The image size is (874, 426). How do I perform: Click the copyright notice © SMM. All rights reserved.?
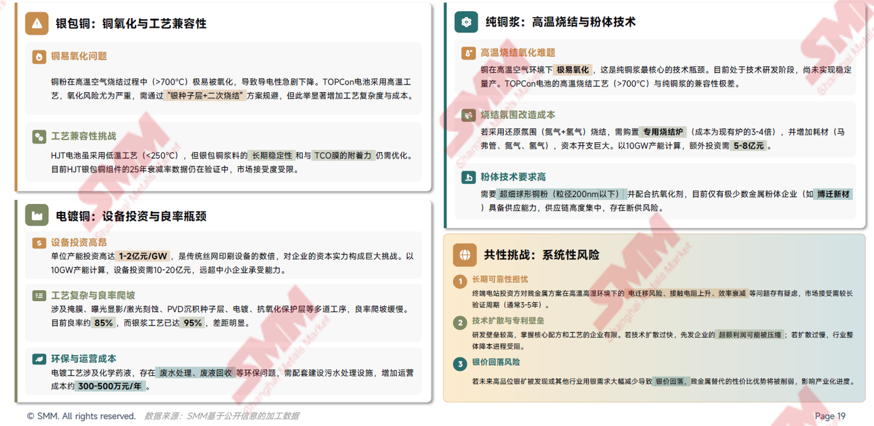tap(81, 416)
